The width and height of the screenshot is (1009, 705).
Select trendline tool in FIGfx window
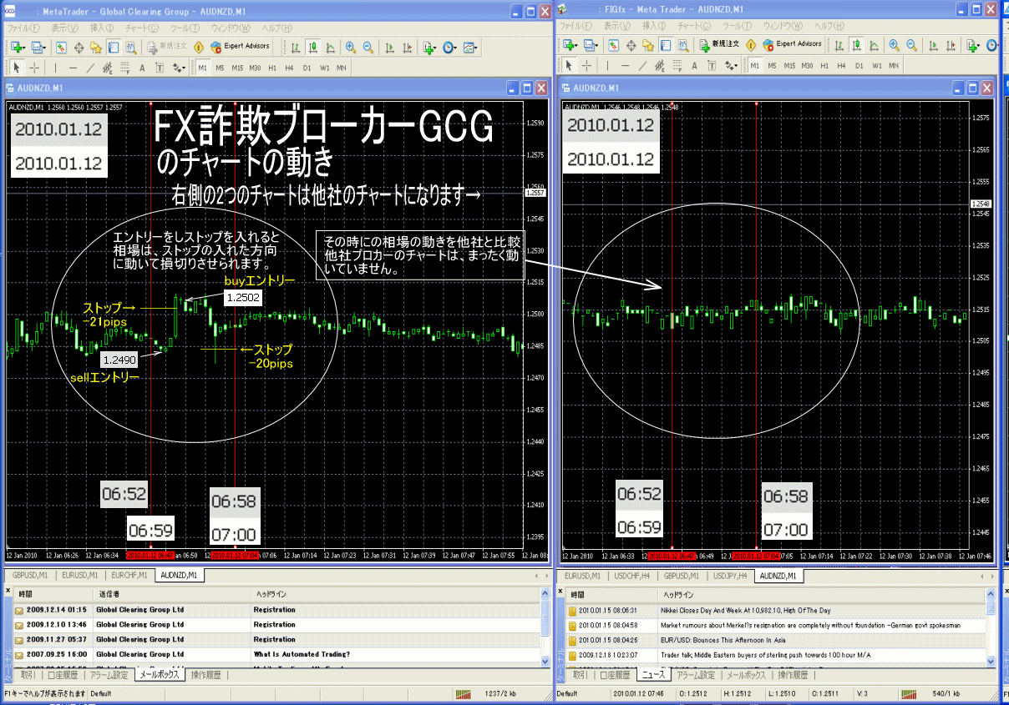(x=642, y=66)
